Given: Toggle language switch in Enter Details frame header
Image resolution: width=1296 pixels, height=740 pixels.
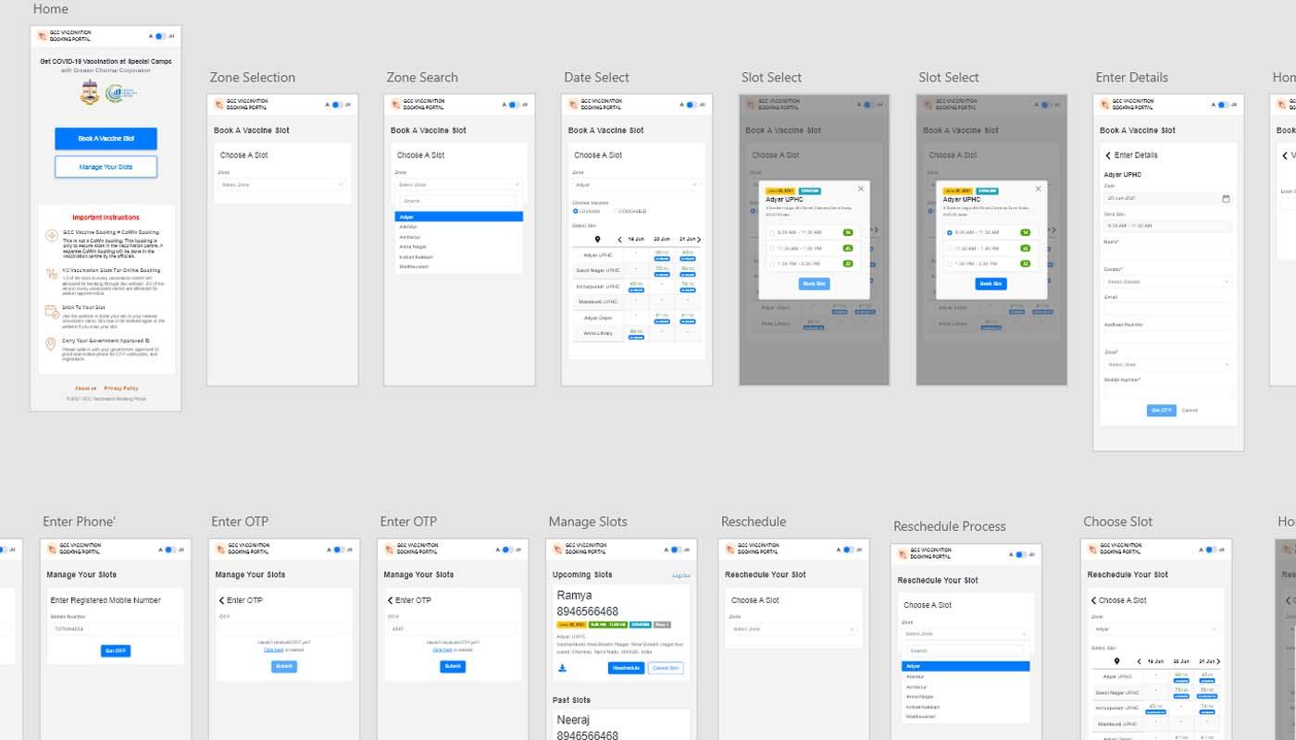Looking at the screenshot, I should [x=1223, y=105].
